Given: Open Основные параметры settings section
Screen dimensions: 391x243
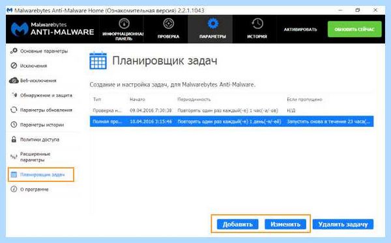Looking at the screenshot, I should pyautogui.click(x=44, y=51).
